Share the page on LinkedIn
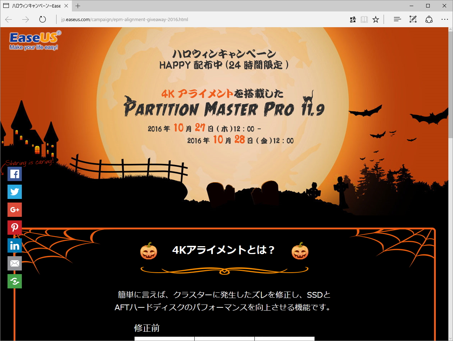This screenshot has width=453, height=341. point(15,245)
